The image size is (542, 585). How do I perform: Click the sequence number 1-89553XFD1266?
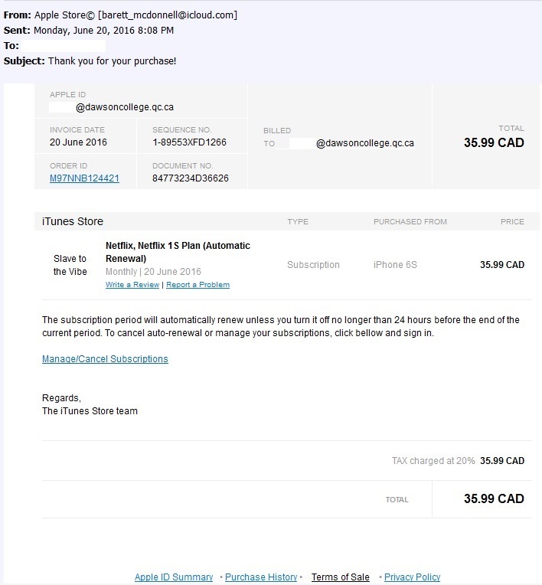(190, 142)
